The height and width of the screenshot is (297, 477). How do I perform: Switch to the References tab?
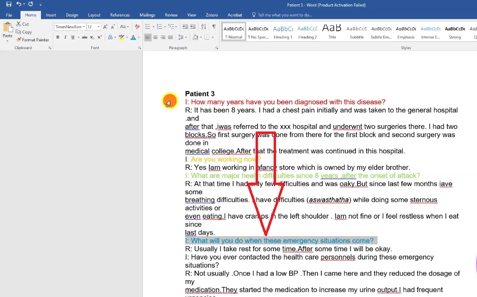tap(120, 15)
